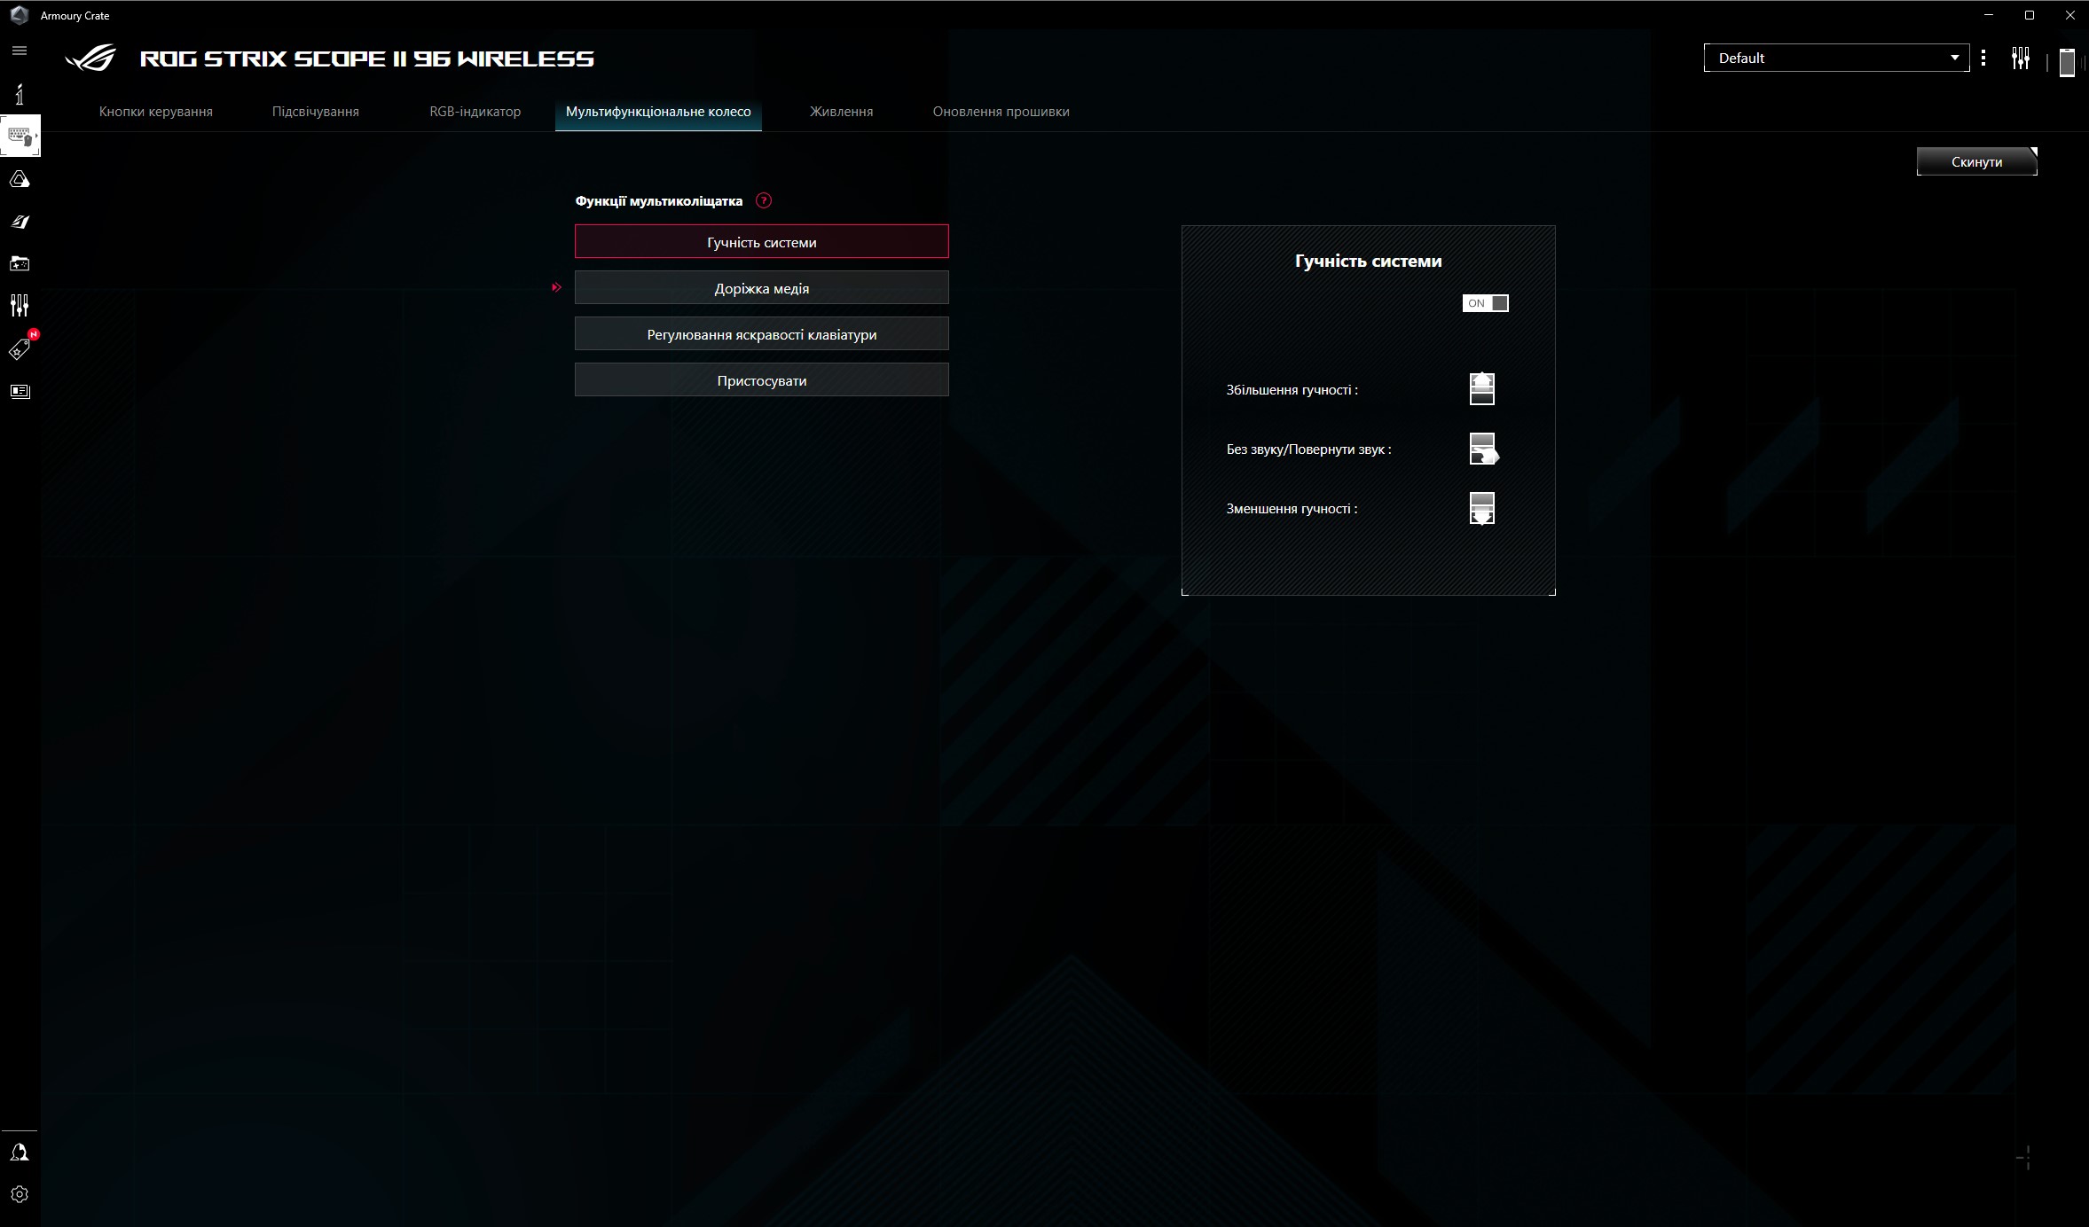Open the Game Library folder icon

tap(20, 264)
